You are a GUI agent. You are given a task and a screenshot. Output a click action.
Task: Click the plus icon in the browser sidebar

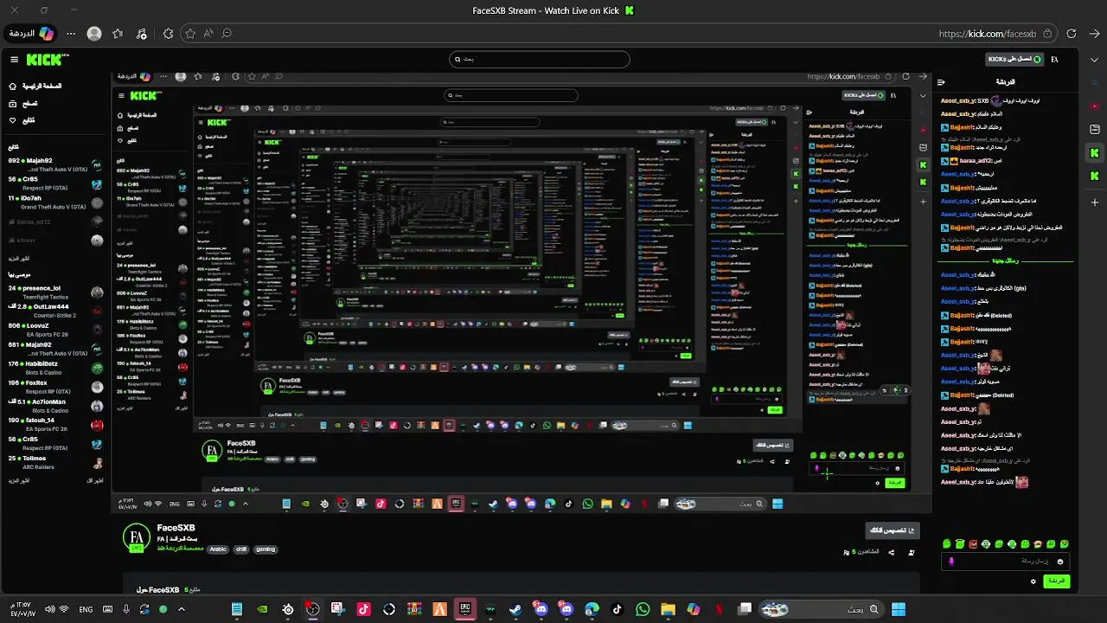click(x=1095, y=202)
